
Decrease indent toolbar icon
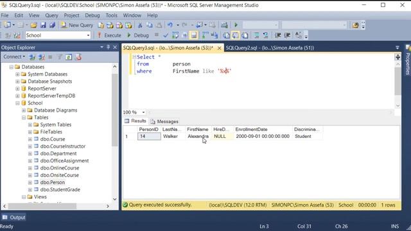tap(278, 35)
